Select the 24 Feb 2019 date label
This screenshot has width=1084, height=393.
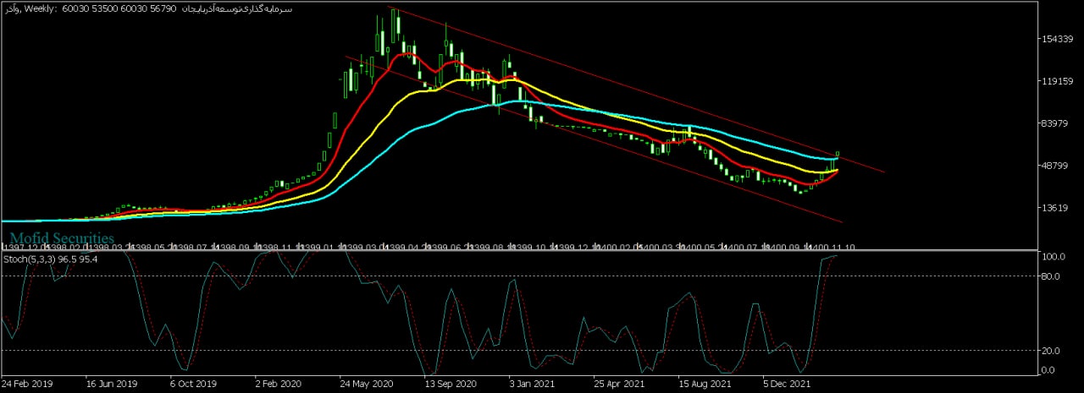tap(27, 383)
